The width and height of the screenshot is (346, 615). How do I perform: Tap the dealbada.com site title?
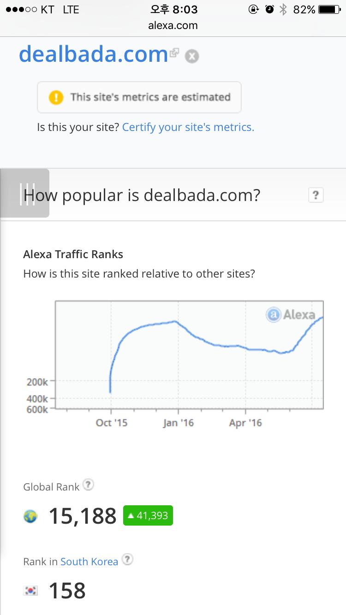click(x=93, y=54)
